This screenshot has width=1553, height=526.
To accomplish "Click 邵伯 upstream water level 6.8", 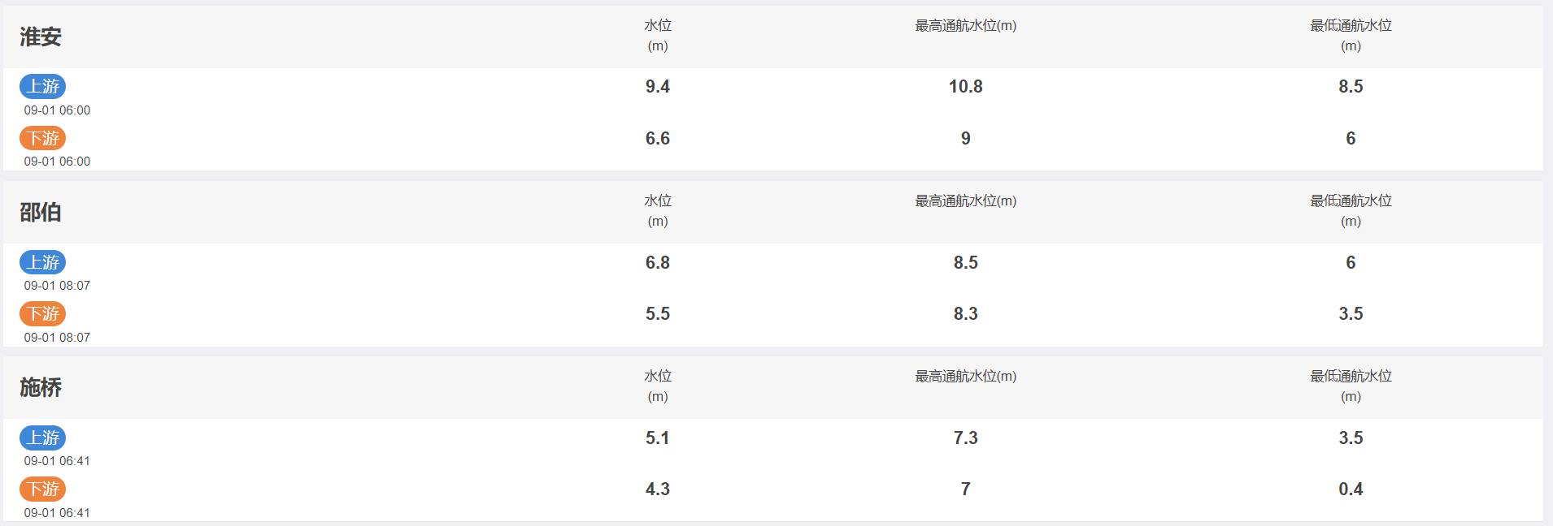I will (658, 263).
